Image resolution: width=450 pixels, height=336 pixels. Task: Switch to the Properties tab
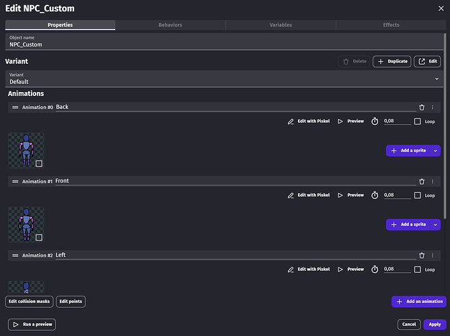coord(61,25)
